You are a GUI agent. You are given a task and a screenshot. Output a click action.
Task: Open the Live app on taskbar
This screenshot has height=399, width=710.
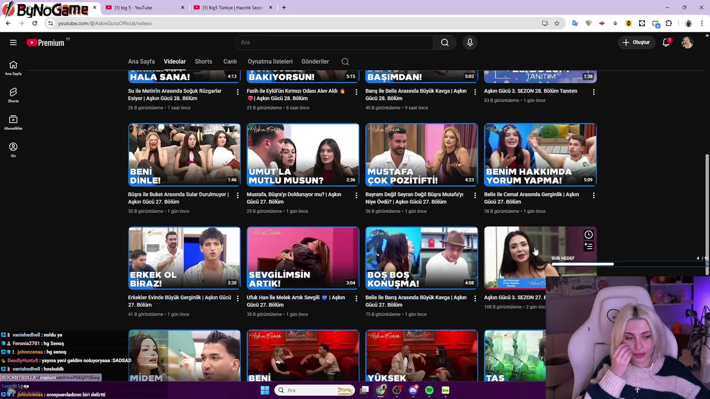click(445, 390)
